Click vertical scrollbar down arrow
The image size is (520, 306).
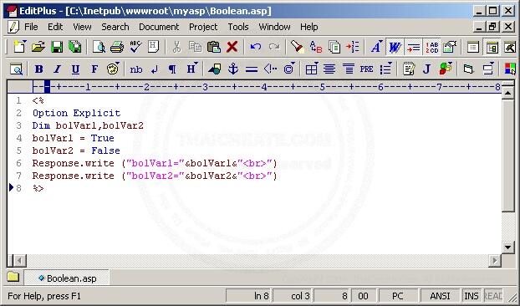coord(508,247)
